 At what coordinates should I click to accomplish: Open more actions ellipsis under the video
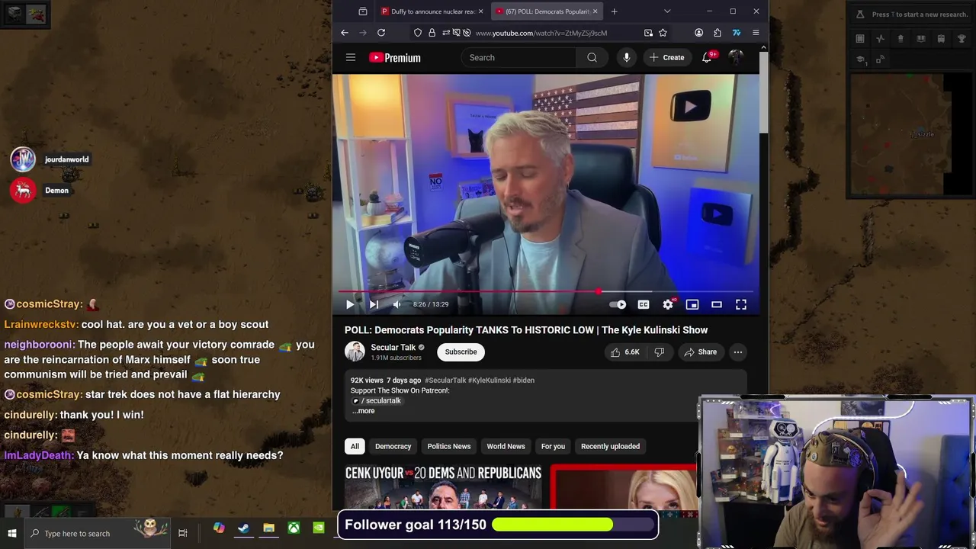pyautogui.click(x=737, y=352)
